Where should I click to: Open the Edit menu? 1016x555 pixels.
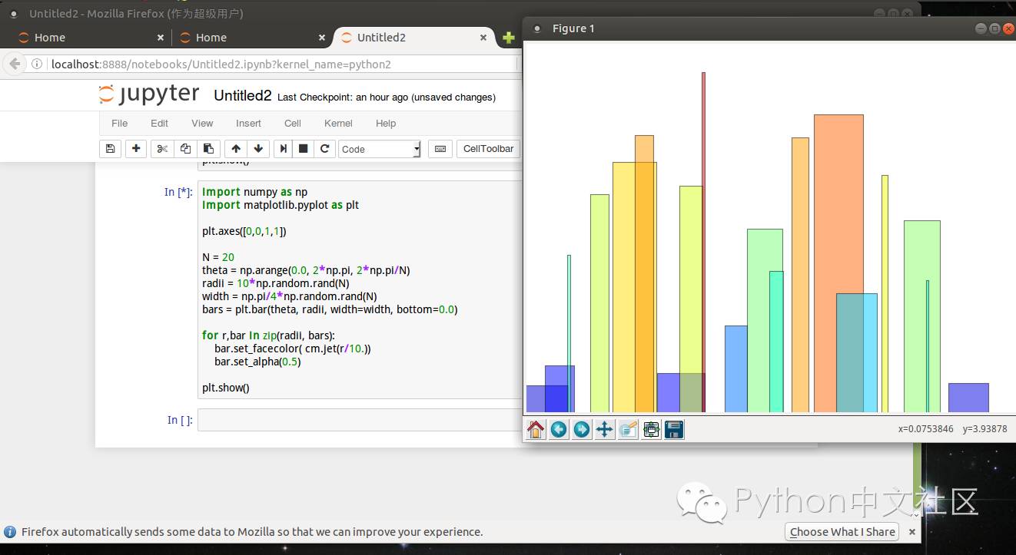tap(159, 123)
